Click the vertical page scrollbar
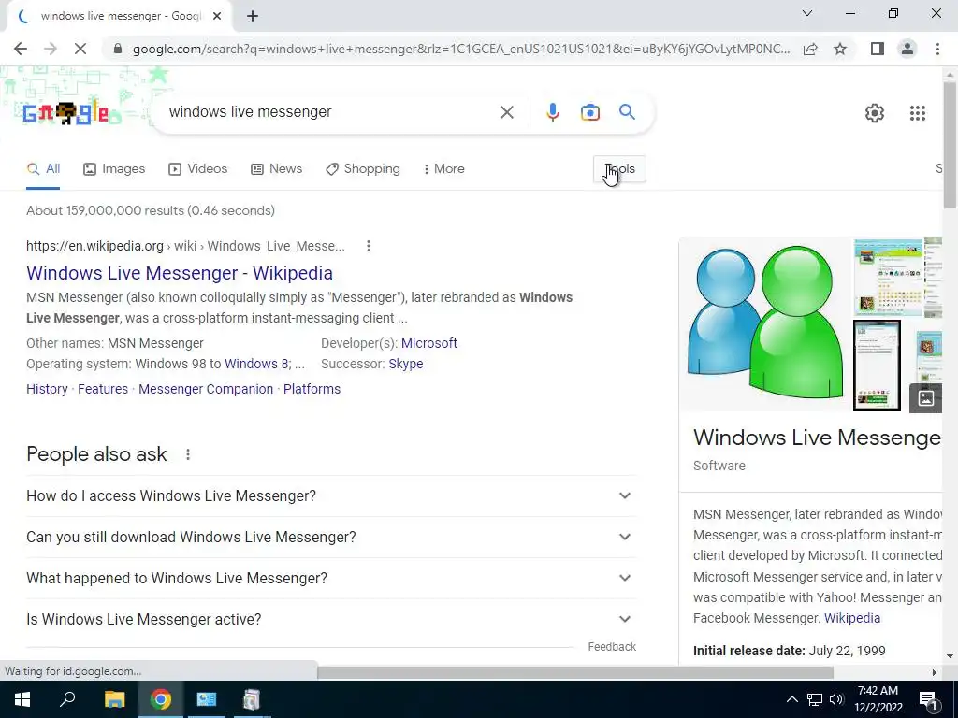 pos(950,145)
